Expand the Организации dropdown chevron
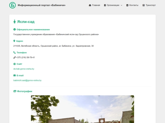165x123 pixels. [x=121, y=5]
